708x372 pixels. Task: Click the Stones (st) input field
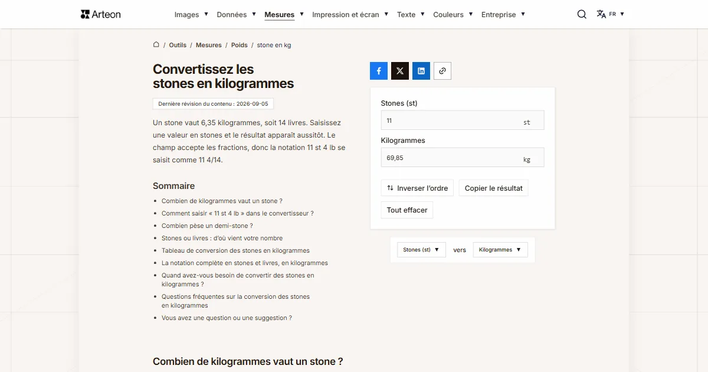[463, 120]
